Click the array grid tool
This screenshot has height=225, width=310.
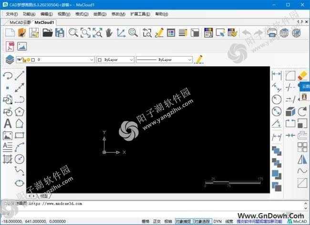coord(302,147)
